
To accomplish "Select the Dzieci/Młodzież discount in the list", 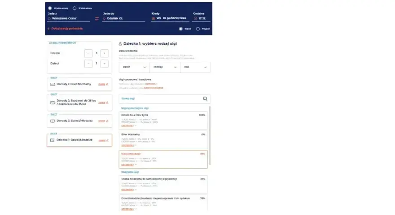I will pyautogui.click(x=163, y=159).
